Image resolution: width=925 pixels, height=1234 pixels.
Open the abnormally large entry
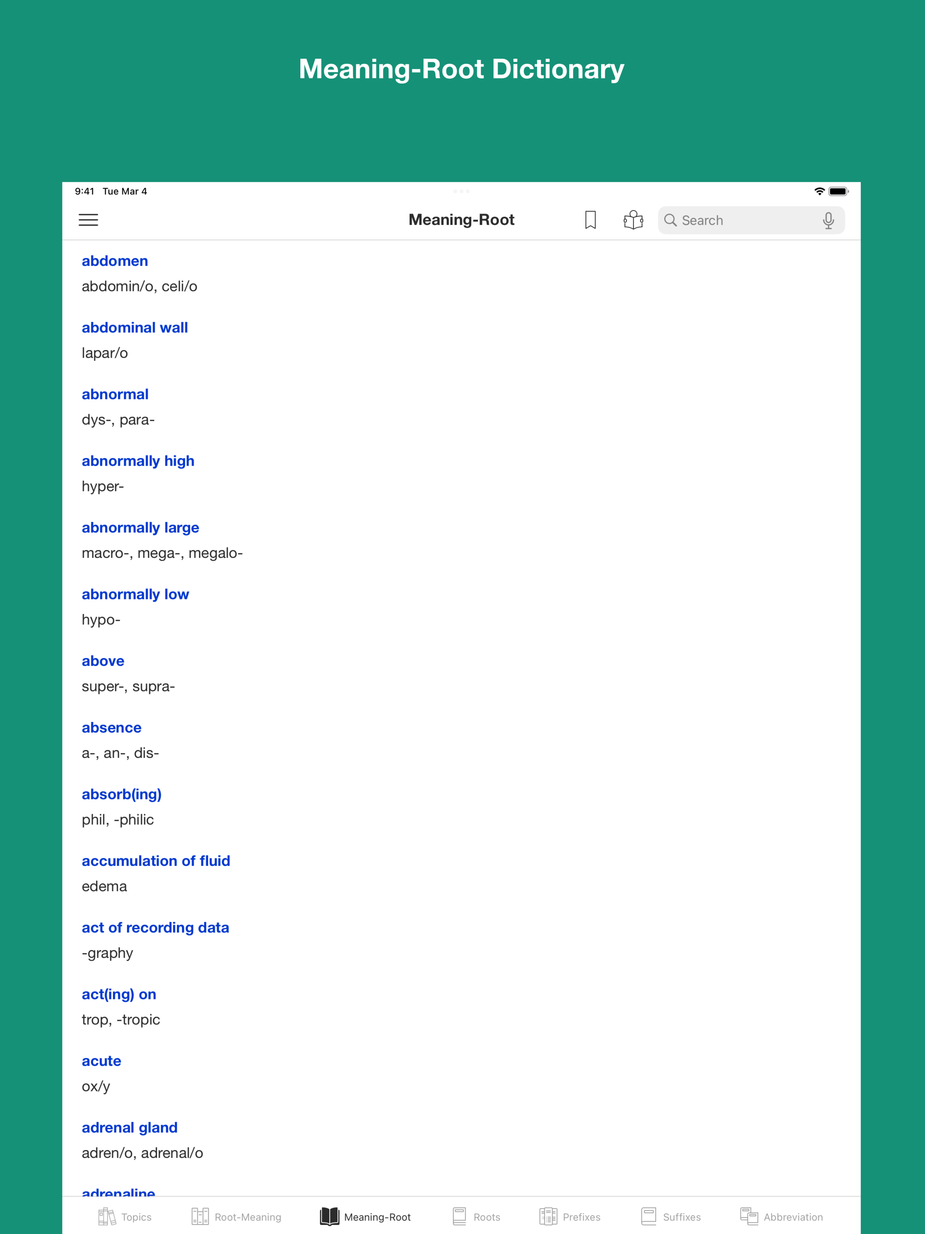[x=140, y=528]
